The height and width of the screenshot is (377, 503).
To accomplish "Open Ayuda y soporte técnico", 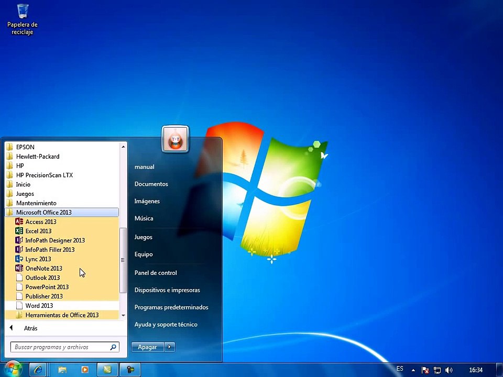I will (x=166, y=325).
